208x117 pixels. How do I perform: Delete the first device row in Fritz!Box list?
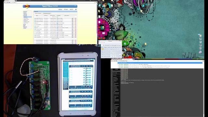[75, 19]
